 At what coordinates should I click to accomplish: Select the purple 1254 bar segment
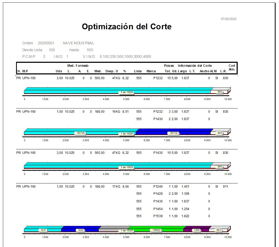196,229
